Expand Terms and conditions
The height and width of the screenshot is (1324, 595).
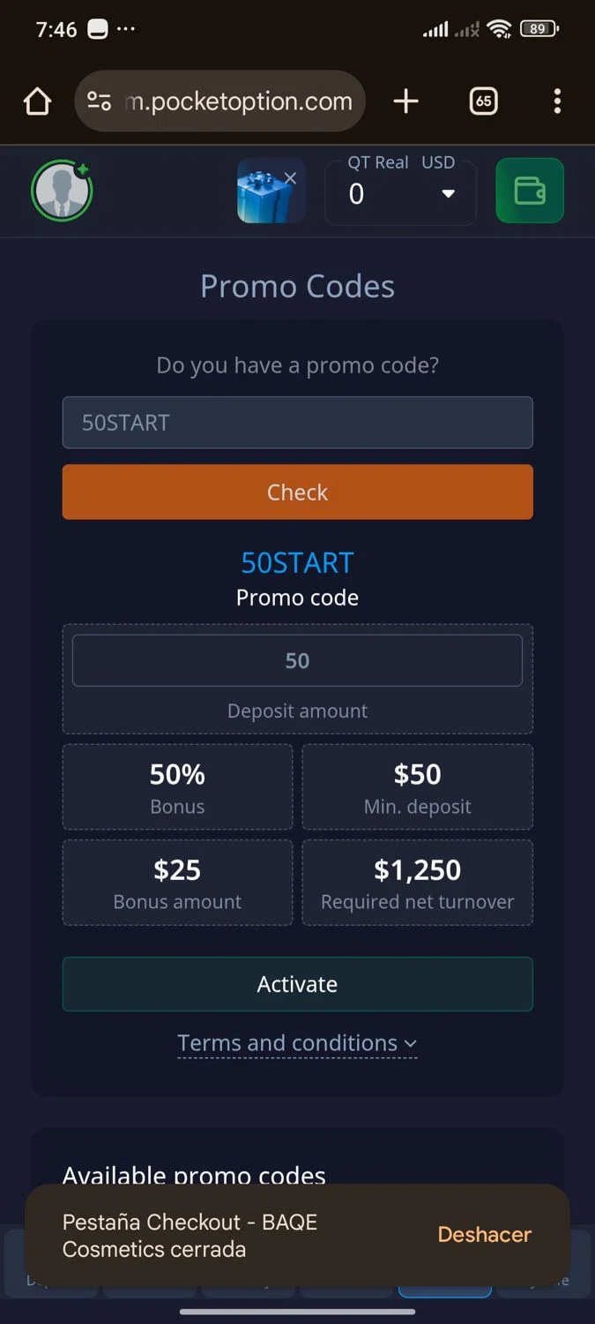[297, 1043]
